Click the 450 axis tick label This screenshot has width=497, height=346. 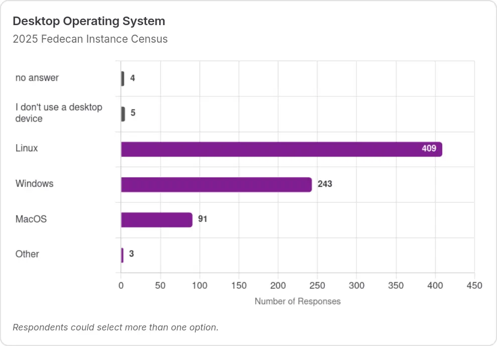pos(474,285)
